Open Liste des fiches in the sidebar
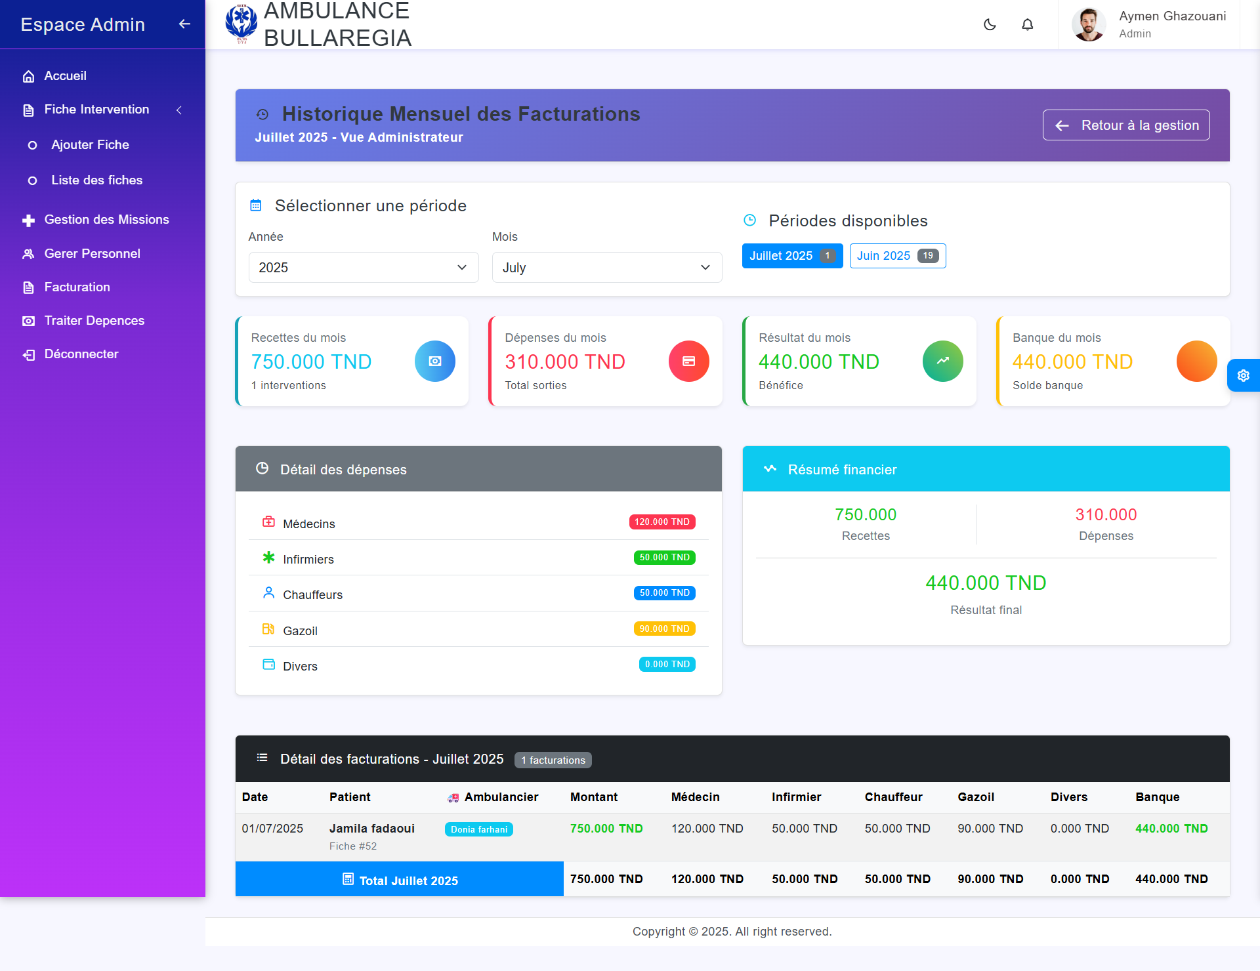This screenshot has height=971, width=1260. click(x=97, y=180)
